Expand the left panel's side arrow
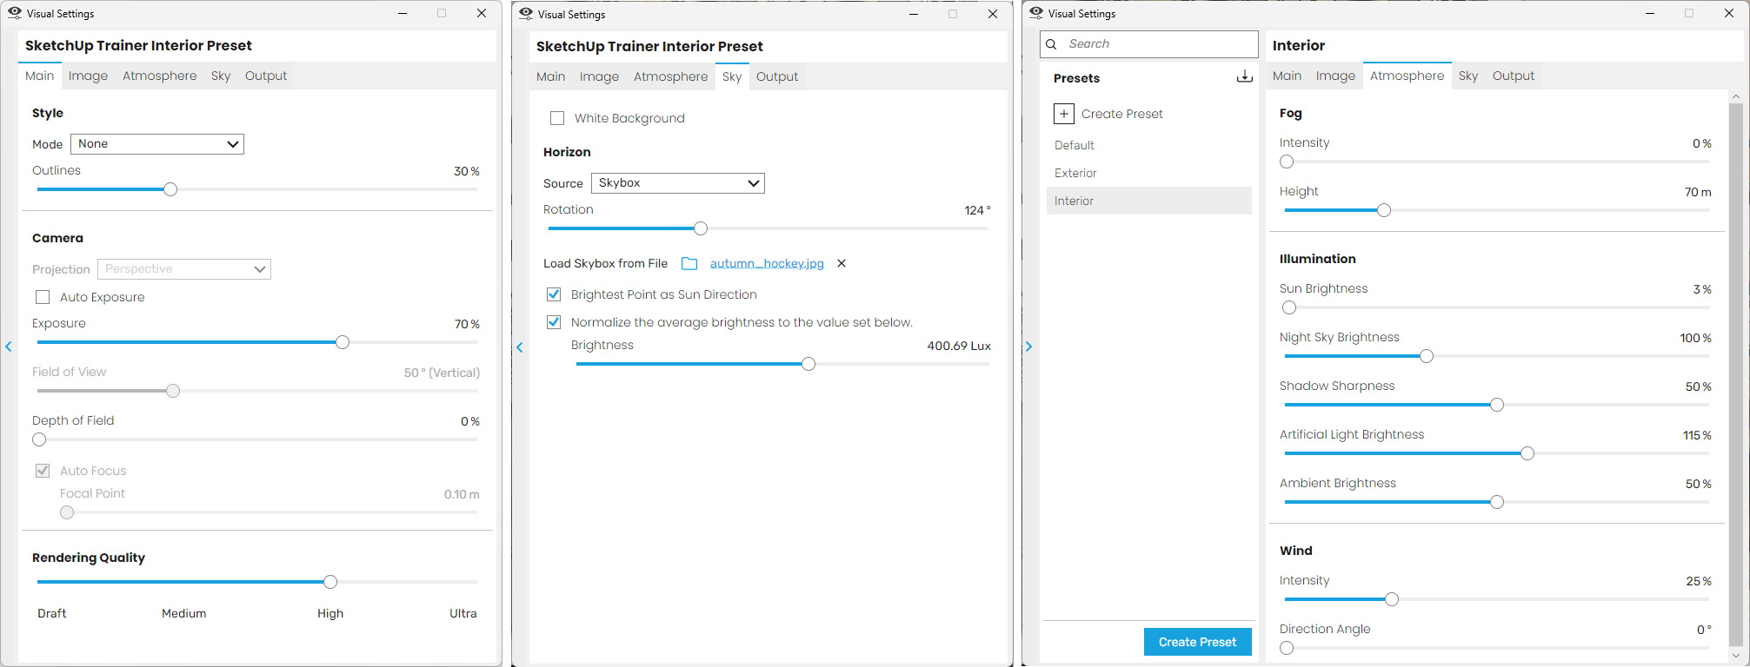Image resolution: width=1750 pixels, height=667 pixels. [x=9, y=347]
